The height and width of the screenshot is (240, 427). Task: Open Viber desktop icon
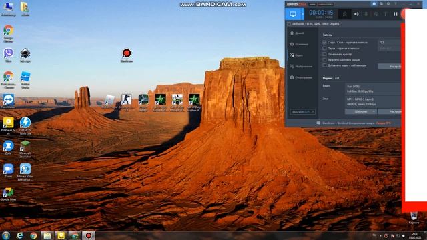coord(9,55)
